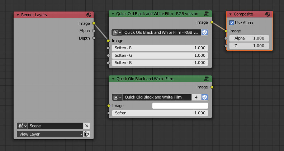Click the Soften - B value field
Viewport: 284px width, 151px height.
160,63
